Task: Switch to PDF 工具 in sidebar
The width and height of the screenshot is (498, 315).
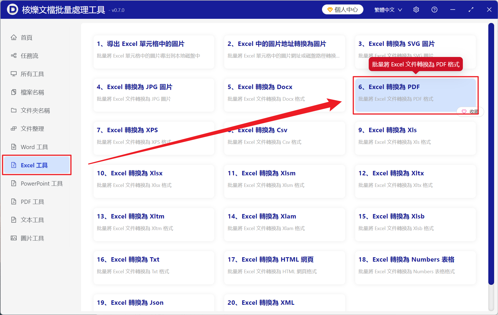Action: click(x=37, y=202)
